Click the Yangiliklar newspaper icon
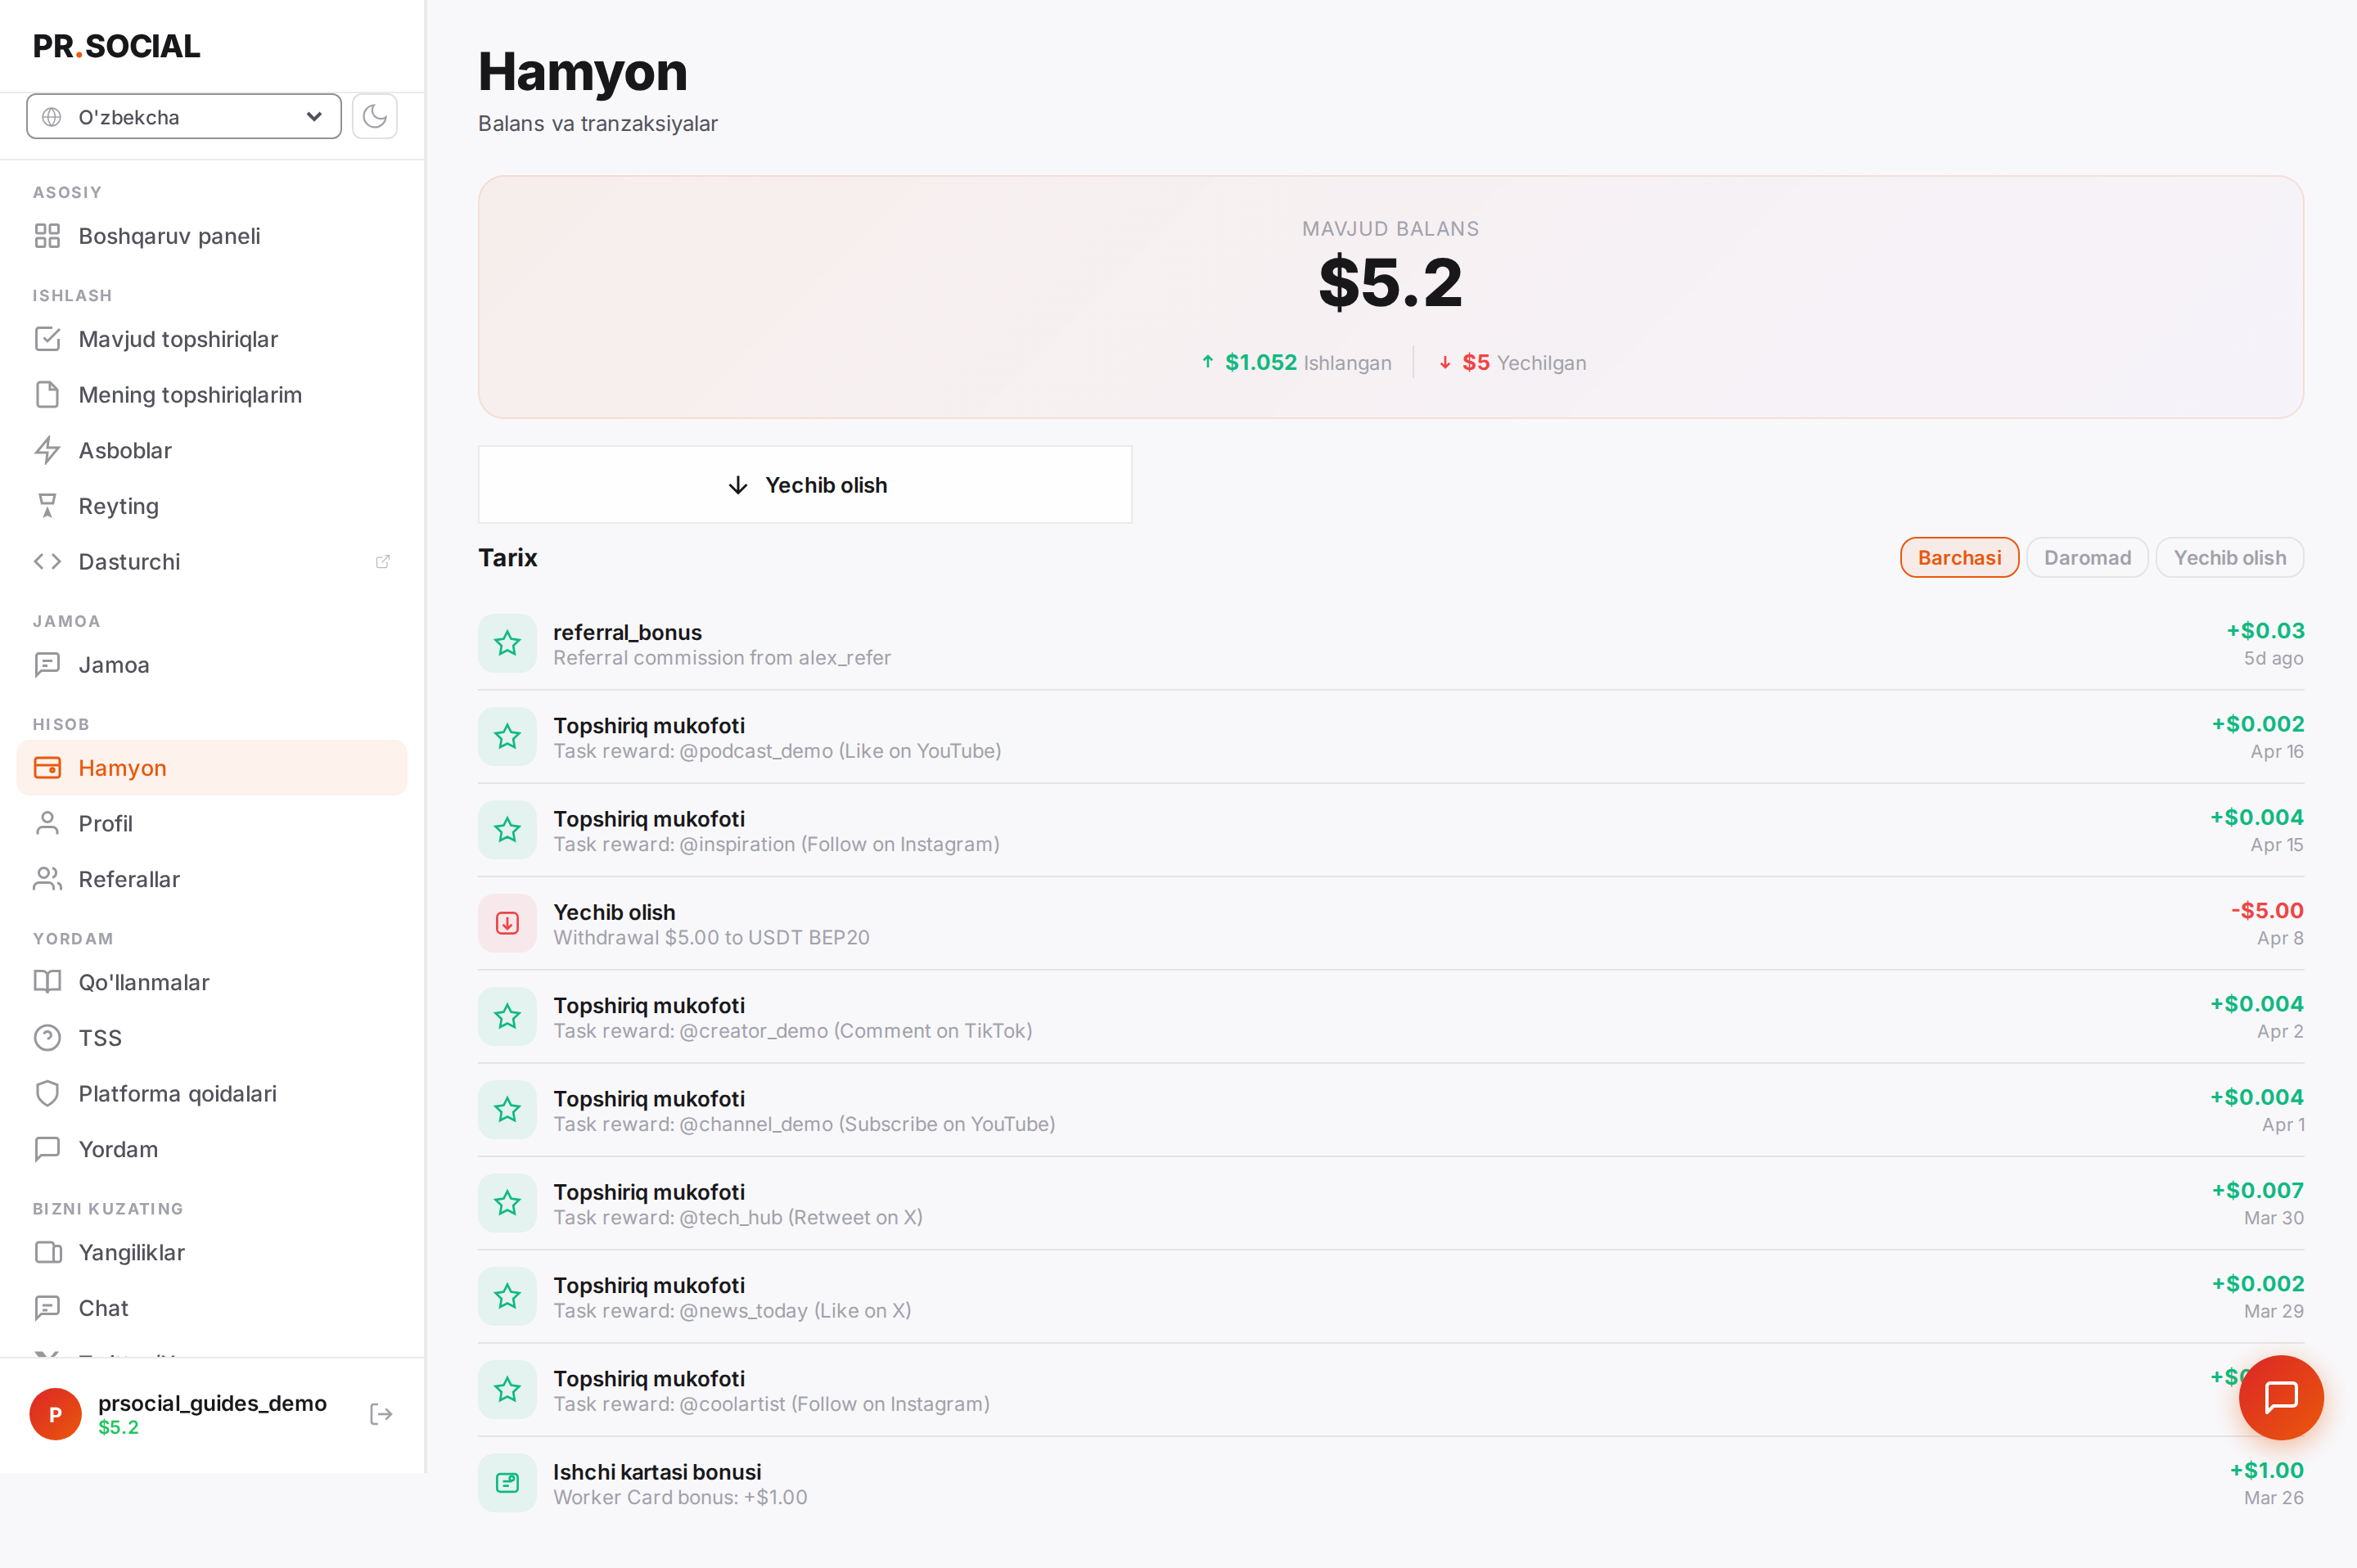 click(x=47, y=1252)
